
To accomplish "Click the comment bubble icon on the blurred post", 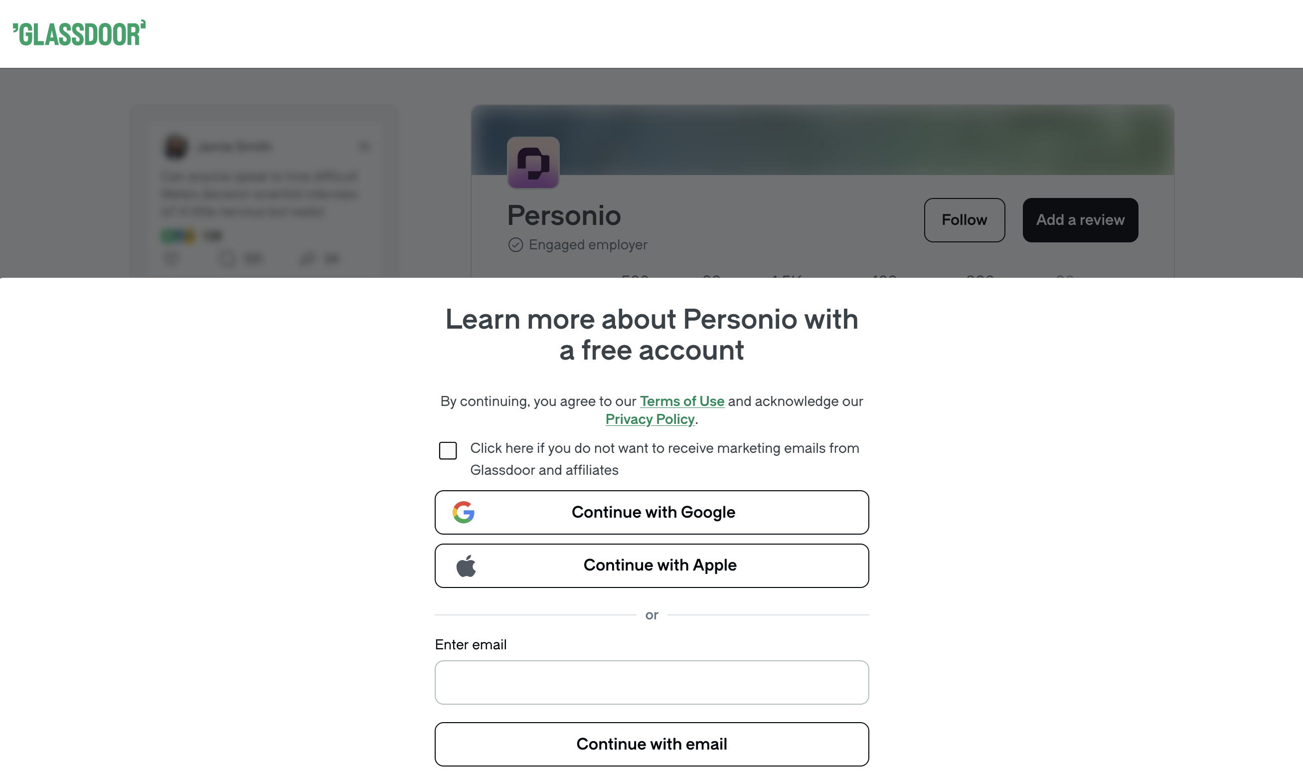I will pyautogui.click(x=227, y=258).
